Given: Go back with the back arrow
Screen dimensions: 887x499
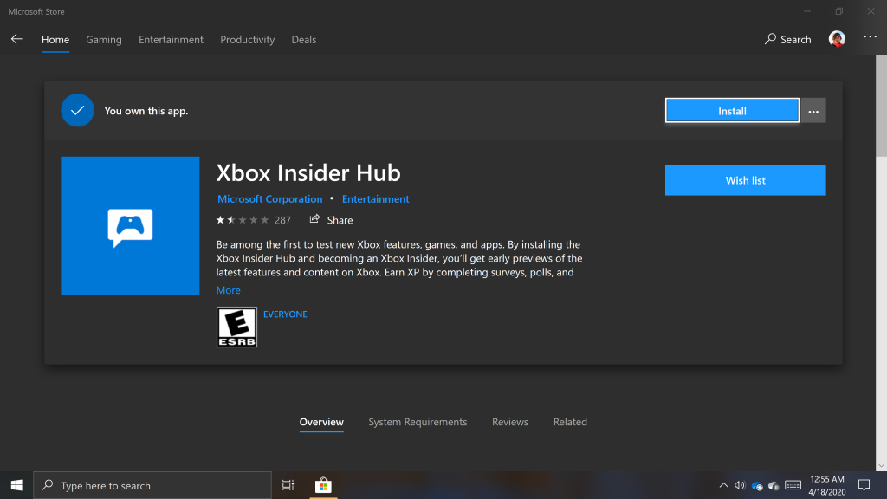Looking at the screenshot, I should pyautogui.click(x=16, y=39).
